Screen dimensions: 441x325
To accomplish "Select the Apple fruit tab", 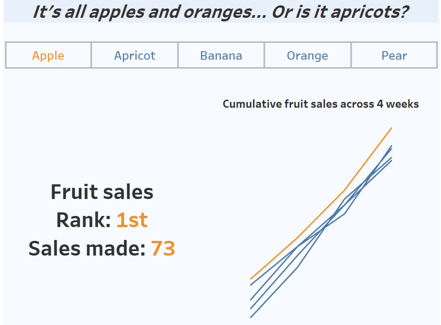I will pos(48,56).
